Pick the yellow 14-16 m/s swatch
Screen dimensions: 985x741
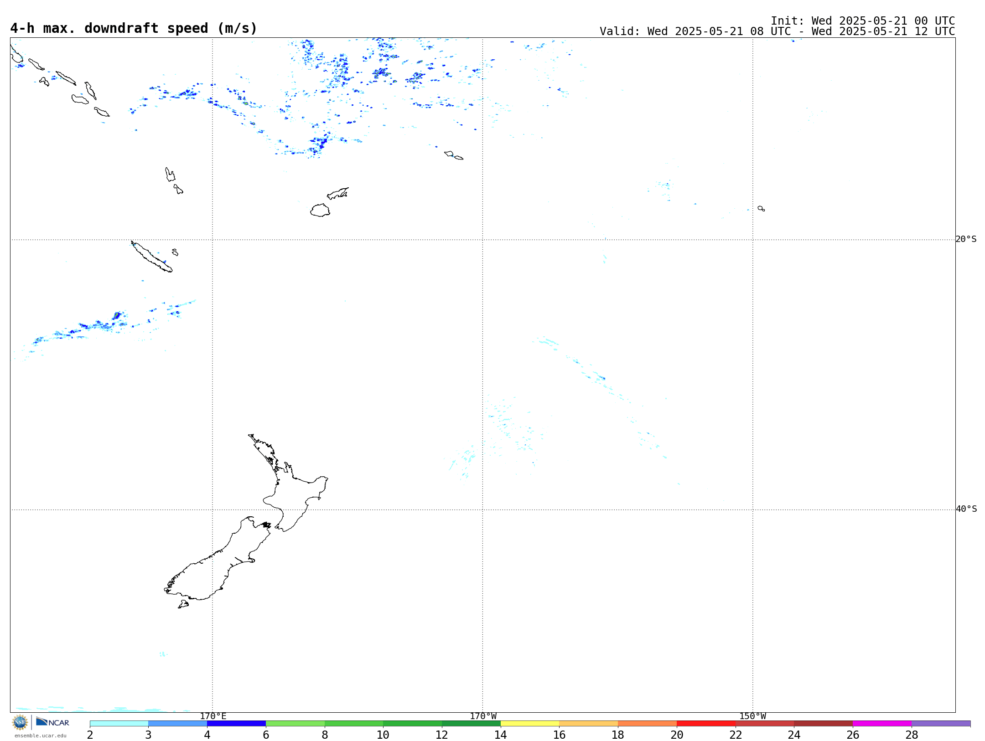click(x=530, y=724)
